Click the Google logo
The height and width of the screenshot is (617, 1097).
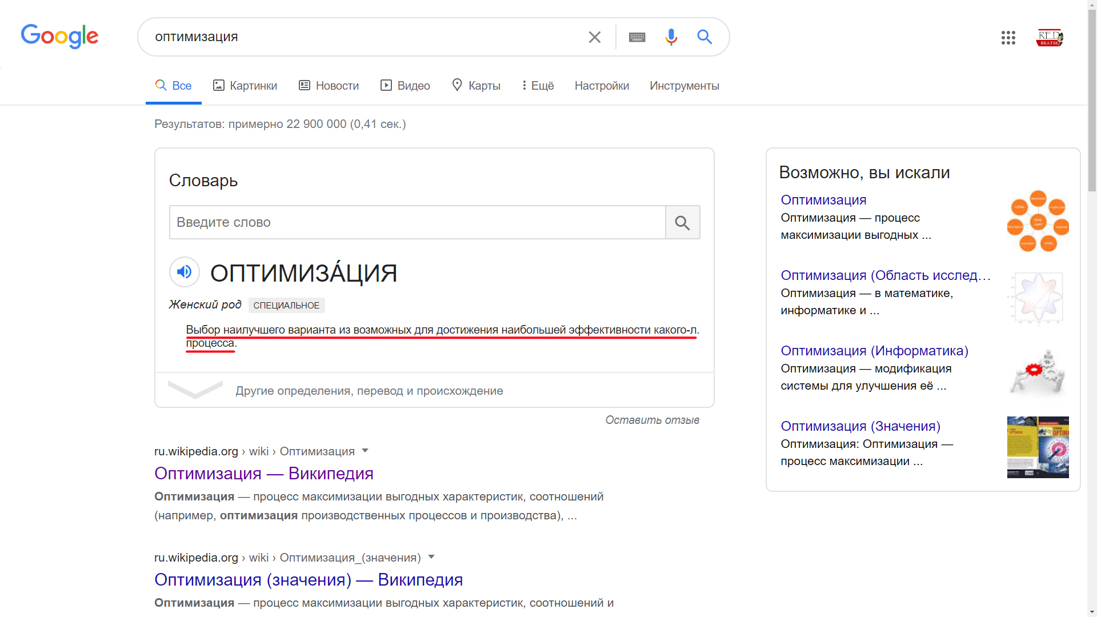tap(59, 36)
